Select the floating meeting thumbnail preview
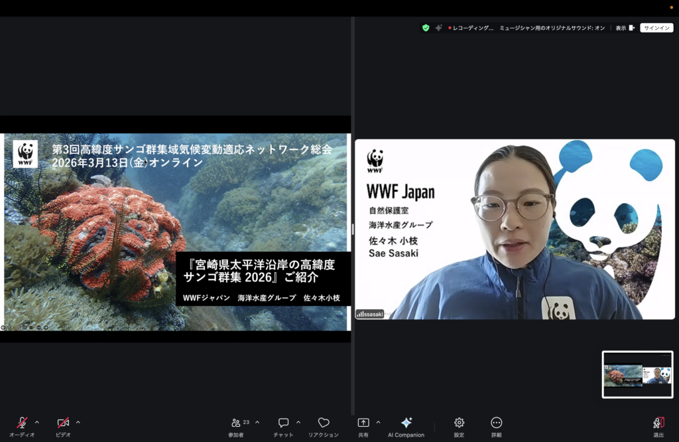 coord(637,374)
